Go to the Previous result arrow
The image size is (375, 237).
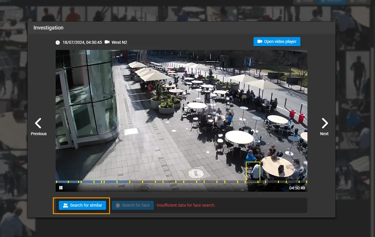38,127
